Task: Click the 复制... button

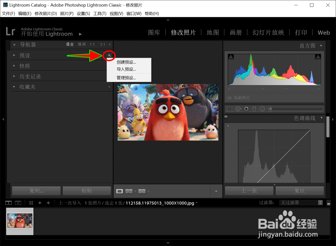Action: tap(36, 191)
